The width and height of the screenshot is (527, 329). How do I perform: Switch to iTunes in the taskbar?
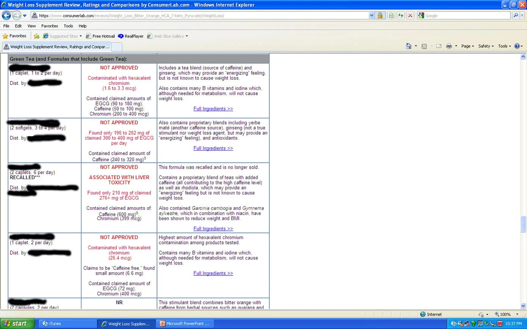tap(68, 324)
